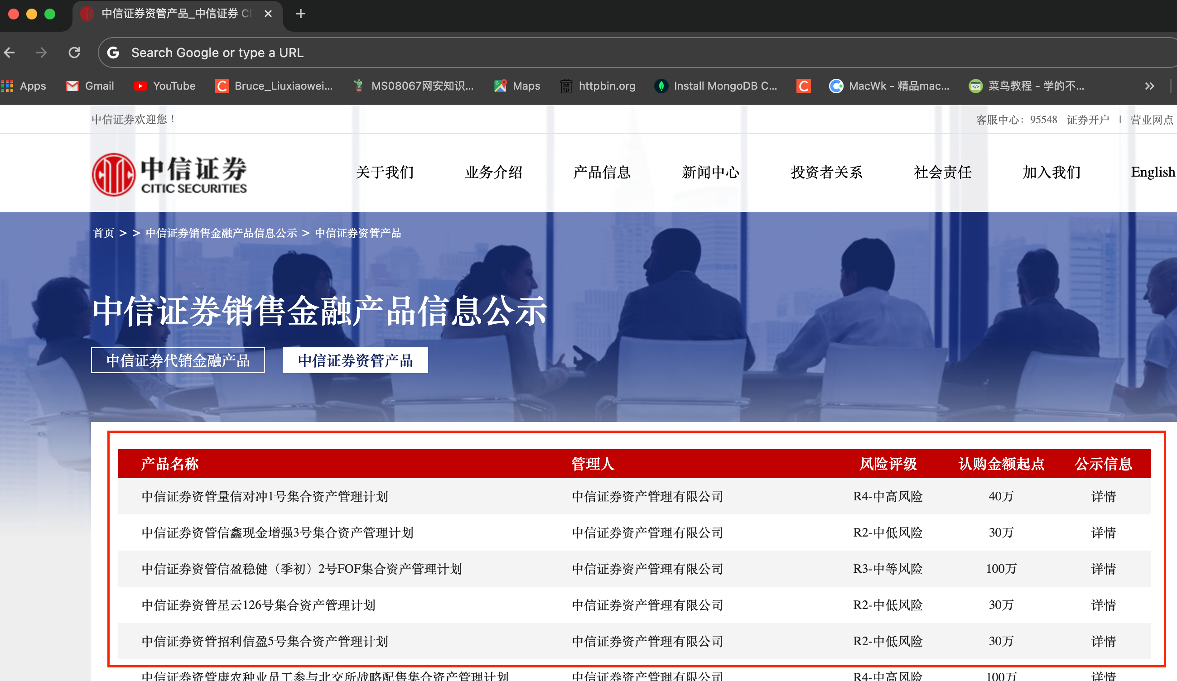Image resolution: width=1177 pixels, height=681 pixels.
Task: Open the MS08067网安知识 bookmark
Action: (x=413, y=86)
